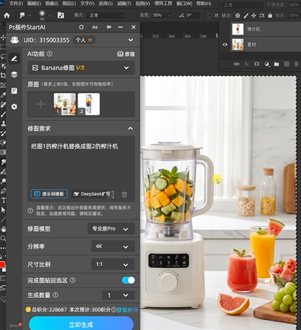Select the Move tool in the toolbar
Screen dimensions: 301x330
[x=3, y=37]
